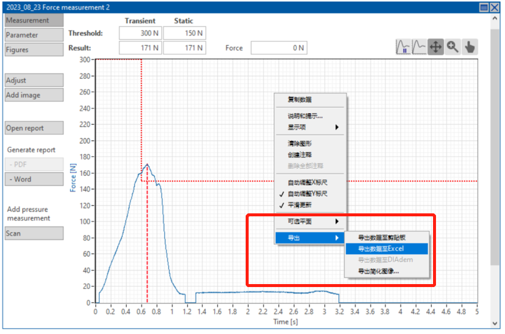Click the Open report button
505x334 pixels.
click(x=34, y=128)
